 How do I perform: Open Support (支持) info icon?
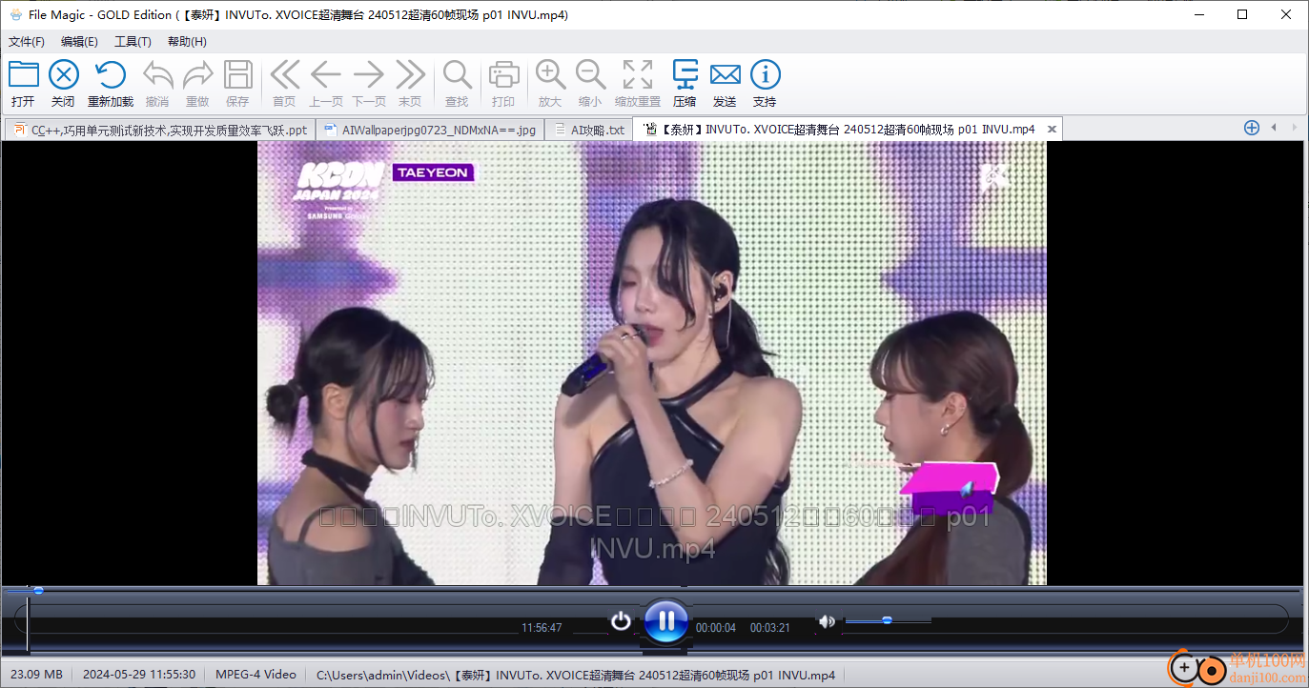pos(765,75)
